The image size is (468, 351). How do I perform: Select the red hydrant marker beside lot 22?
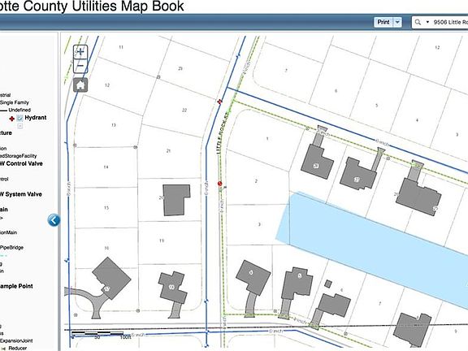coord(220,102)
